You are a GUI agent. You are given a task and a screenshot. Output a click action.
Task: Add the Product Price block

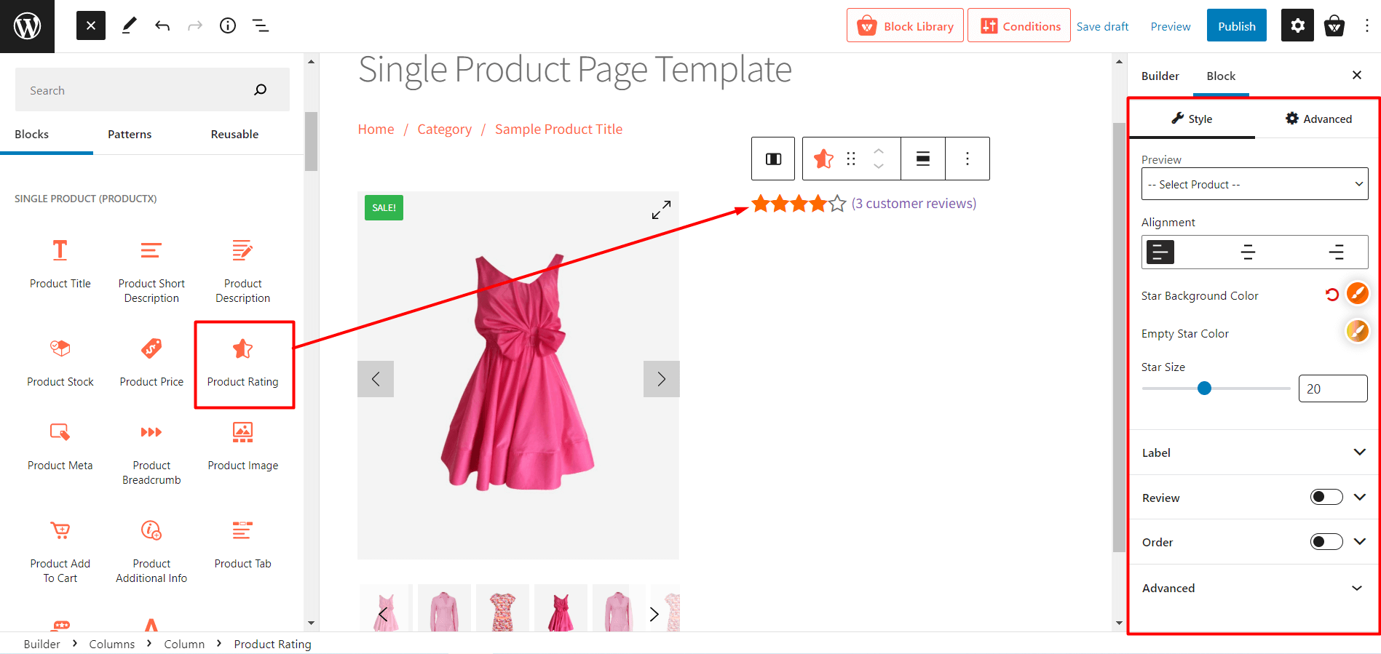pos(151,360)
